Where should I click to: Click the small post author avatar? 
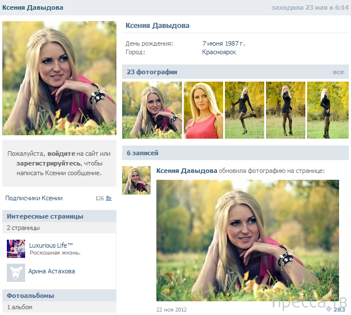coord(136,180)
